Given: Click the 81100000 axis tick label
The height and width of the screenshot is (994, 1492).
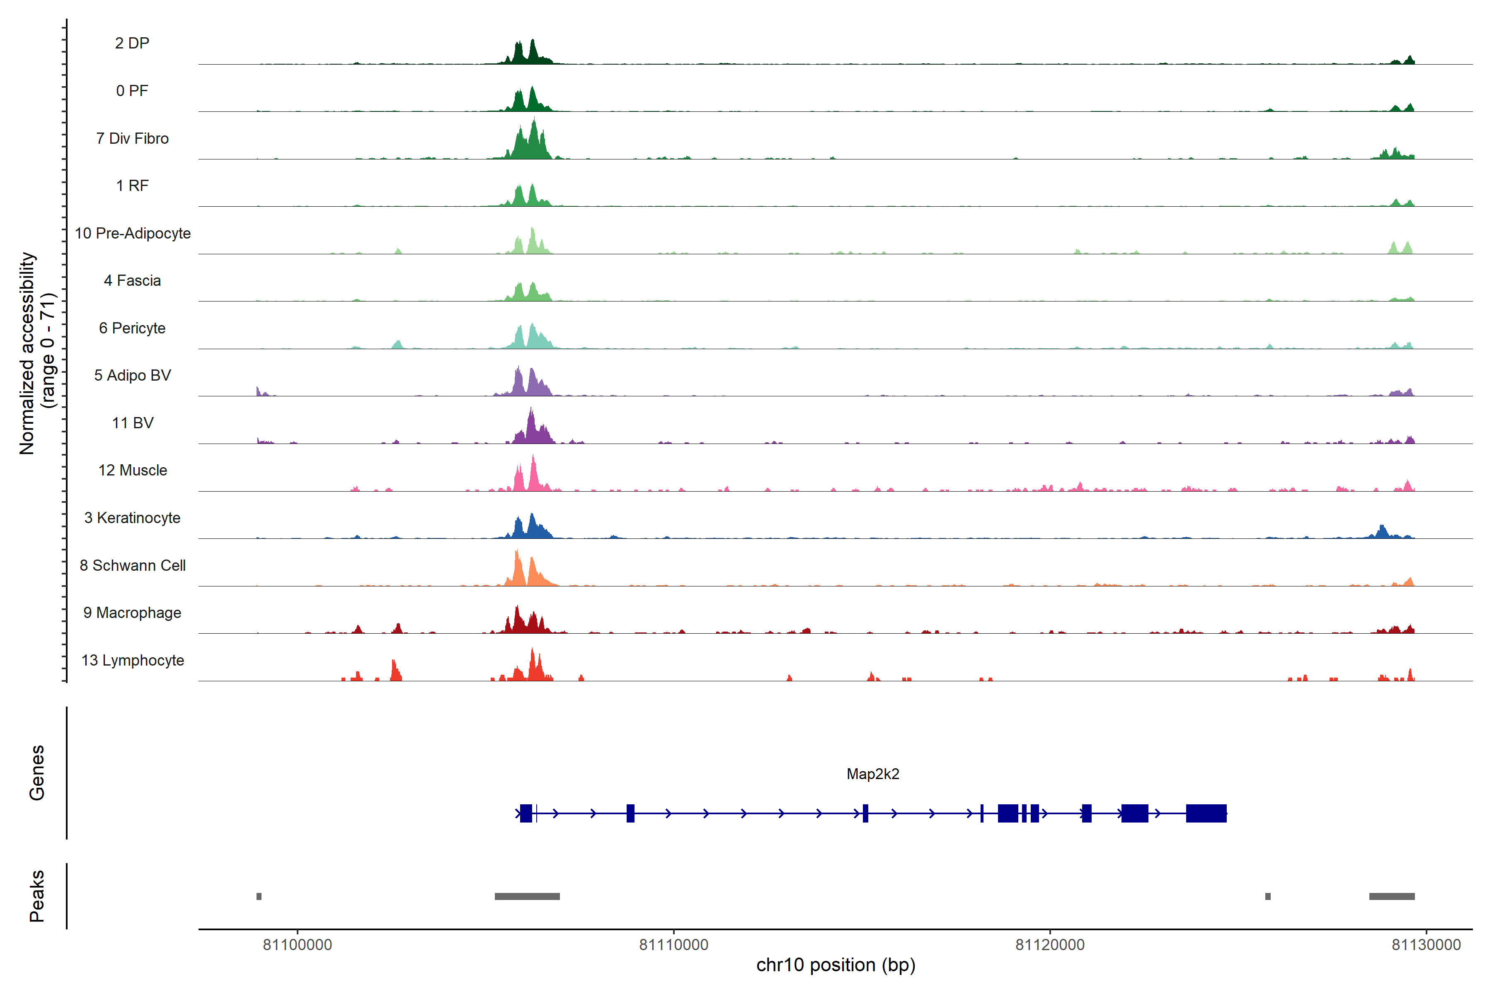Looking at the screenshot, I should 297,945.
